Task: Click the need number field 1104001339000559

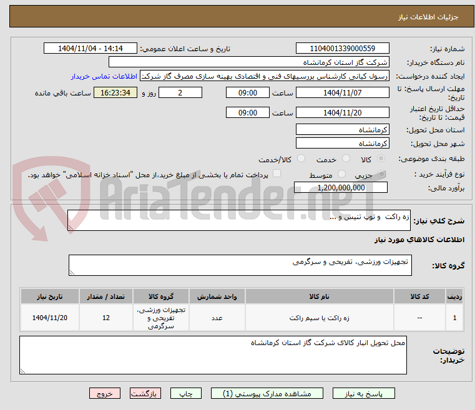Action: coord(342,48)
